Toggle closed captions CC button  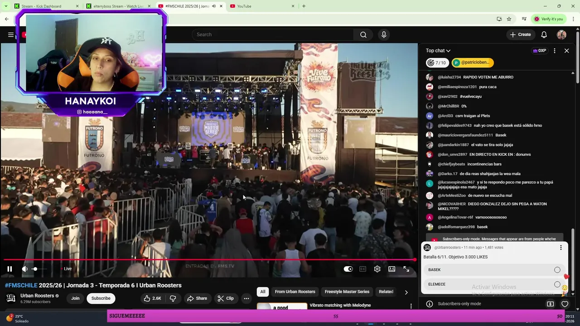(363, 269)
